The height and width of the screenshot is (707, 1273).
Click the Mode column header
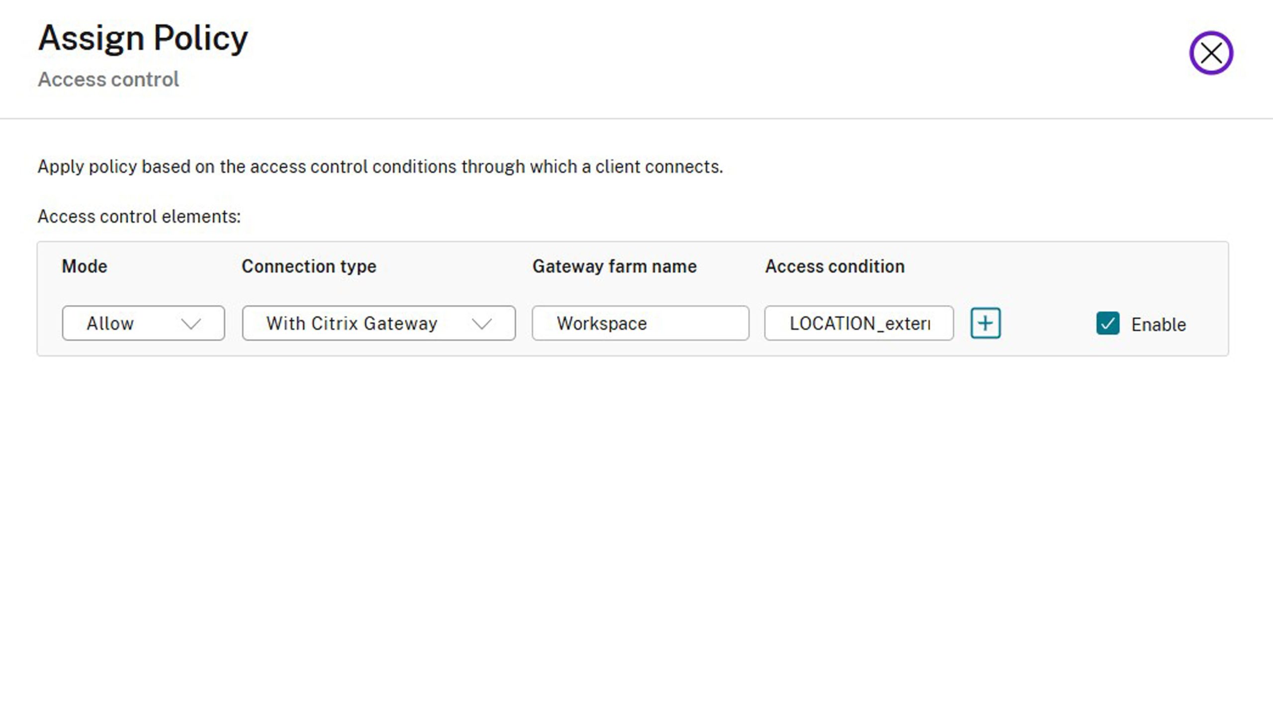85,266
